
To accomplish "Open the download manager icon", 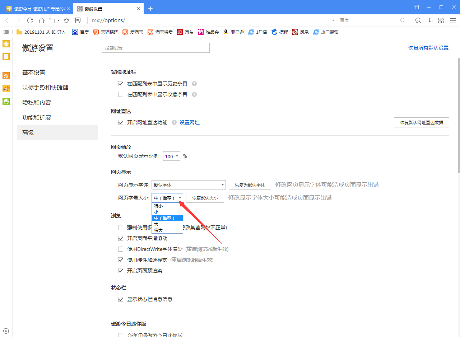I will tap(429, 20).
